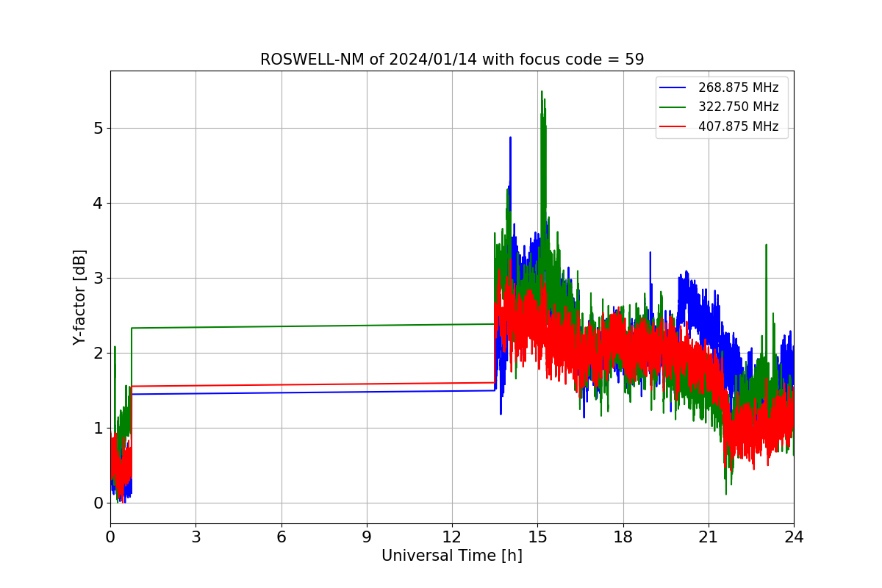The width and height of the screenshot is (882, 588).
Task: Click y-axis tick label 5
Action: (x=98, y=129)
